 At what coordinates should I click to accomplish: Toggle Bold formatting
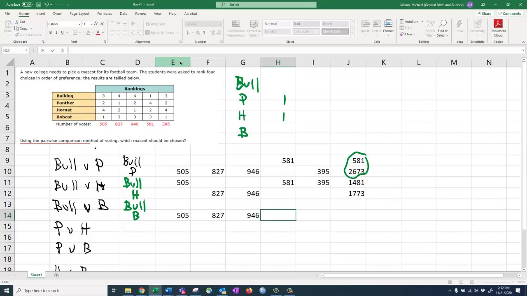click(51, 33)
